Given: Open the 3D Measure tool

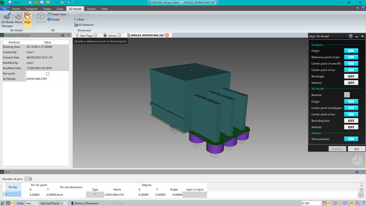Looking at the screenshot, I should tap(85, 25).
